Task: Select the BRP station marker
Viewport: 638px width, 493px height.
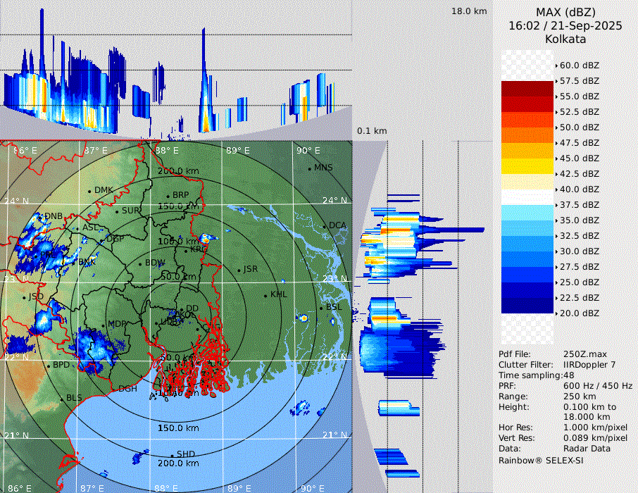Action: coord(168,196)
